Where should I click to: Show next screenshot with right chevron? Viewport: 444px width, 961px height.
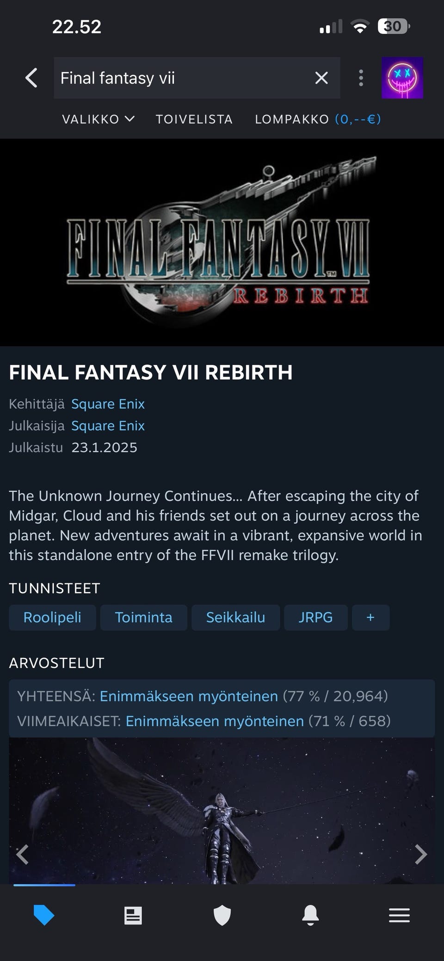tap(420, 854)
